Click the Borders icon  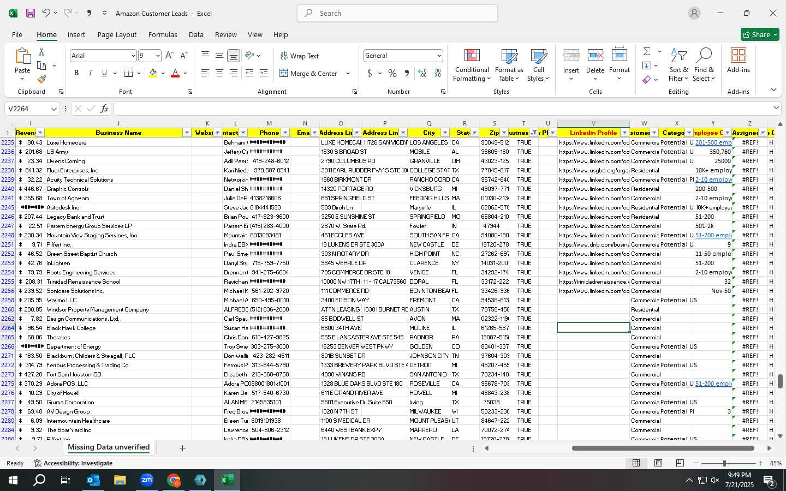tap(129, 73)
